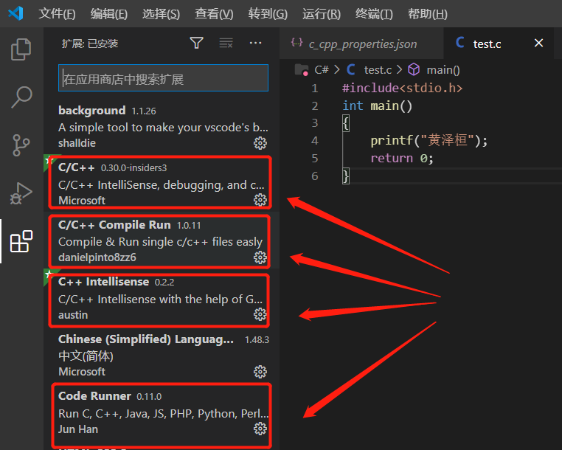Open the 查看(V) menu
Viewport: 562px width, 450px height.
point(214,14)
